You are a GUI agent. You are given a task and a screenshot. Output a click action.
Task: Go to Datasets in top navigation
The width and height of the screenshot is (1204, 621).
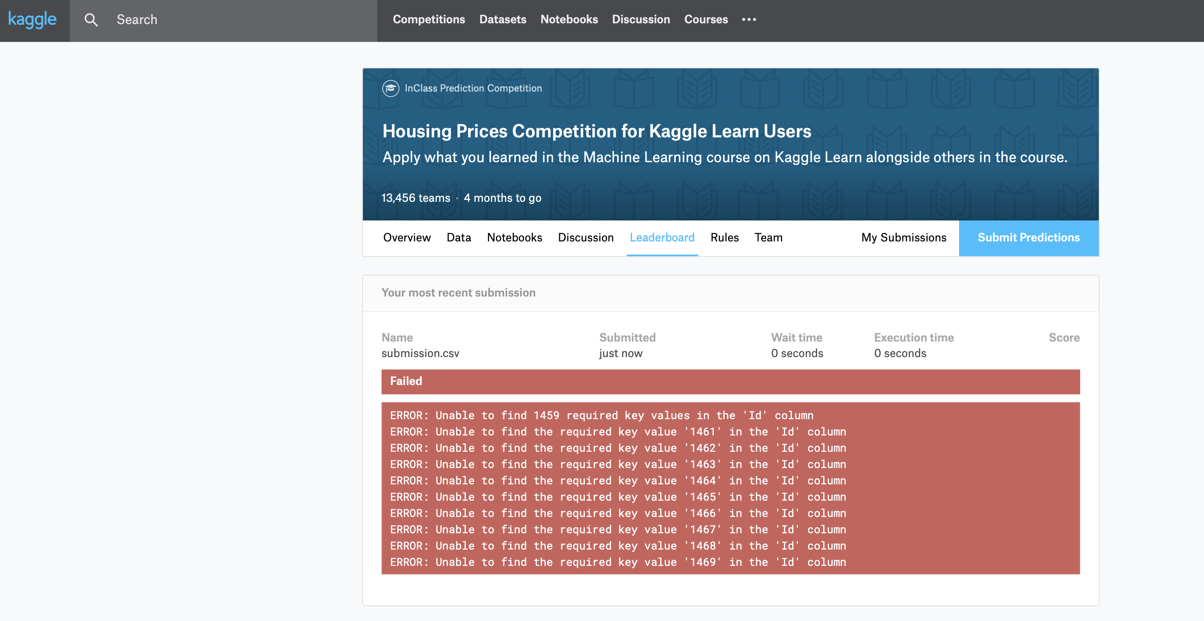(503, 20)
